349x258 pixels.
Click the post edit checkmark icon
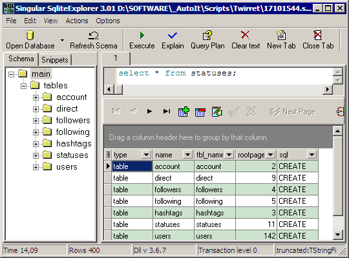click(234, 112)
